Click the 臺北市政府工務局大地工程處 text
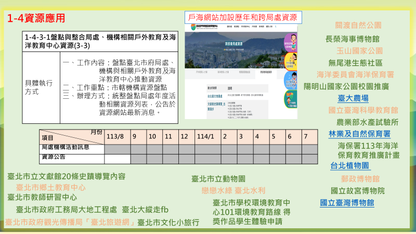 [67, 210]
